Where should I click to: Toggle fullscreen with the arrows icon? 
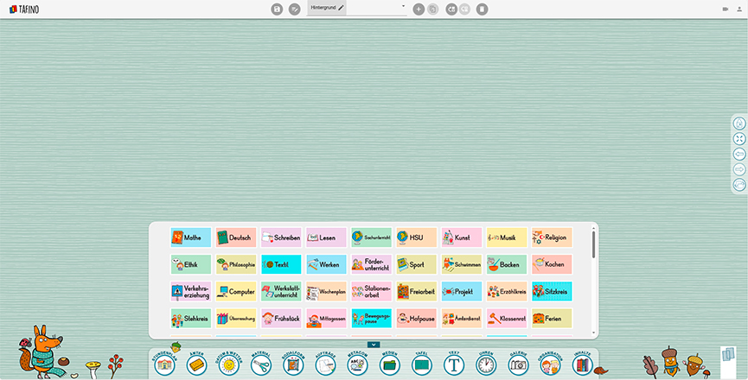tap(739, 138)
